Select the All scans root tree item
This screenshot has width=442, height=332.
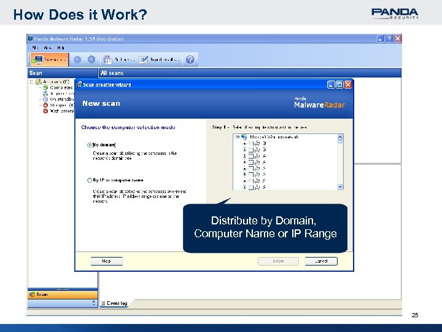point(56,82)
